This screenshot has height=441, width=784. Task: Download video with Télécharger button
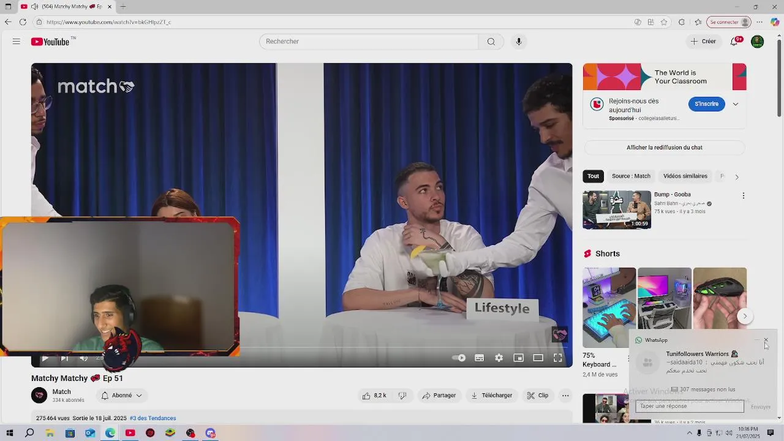[491, 396]
